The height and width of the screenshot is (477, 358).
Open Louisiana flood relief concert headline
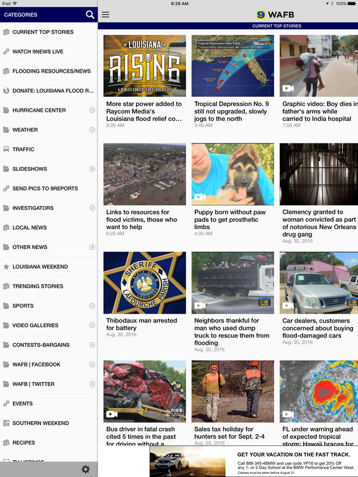coord(144,111)
